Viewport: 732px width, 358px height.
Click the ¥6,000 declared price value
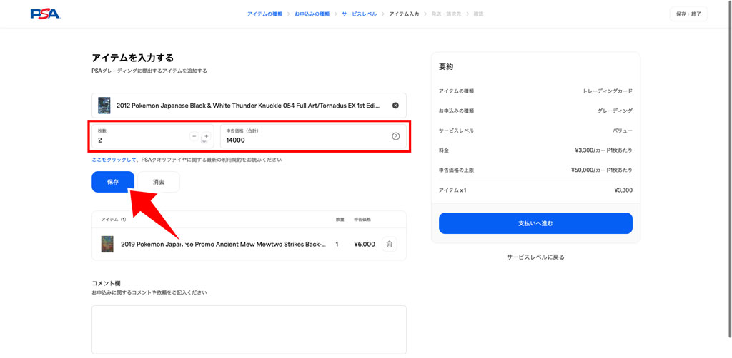(x=364, y=244)
